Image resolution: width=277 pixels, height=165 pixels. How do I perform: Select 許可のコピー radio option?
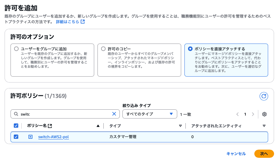point(103,49)
